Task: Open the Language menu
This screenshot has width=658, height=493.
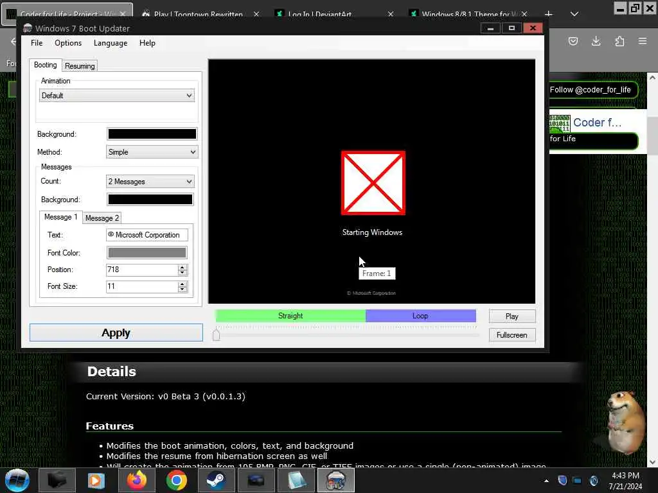Action: point(111,43)
